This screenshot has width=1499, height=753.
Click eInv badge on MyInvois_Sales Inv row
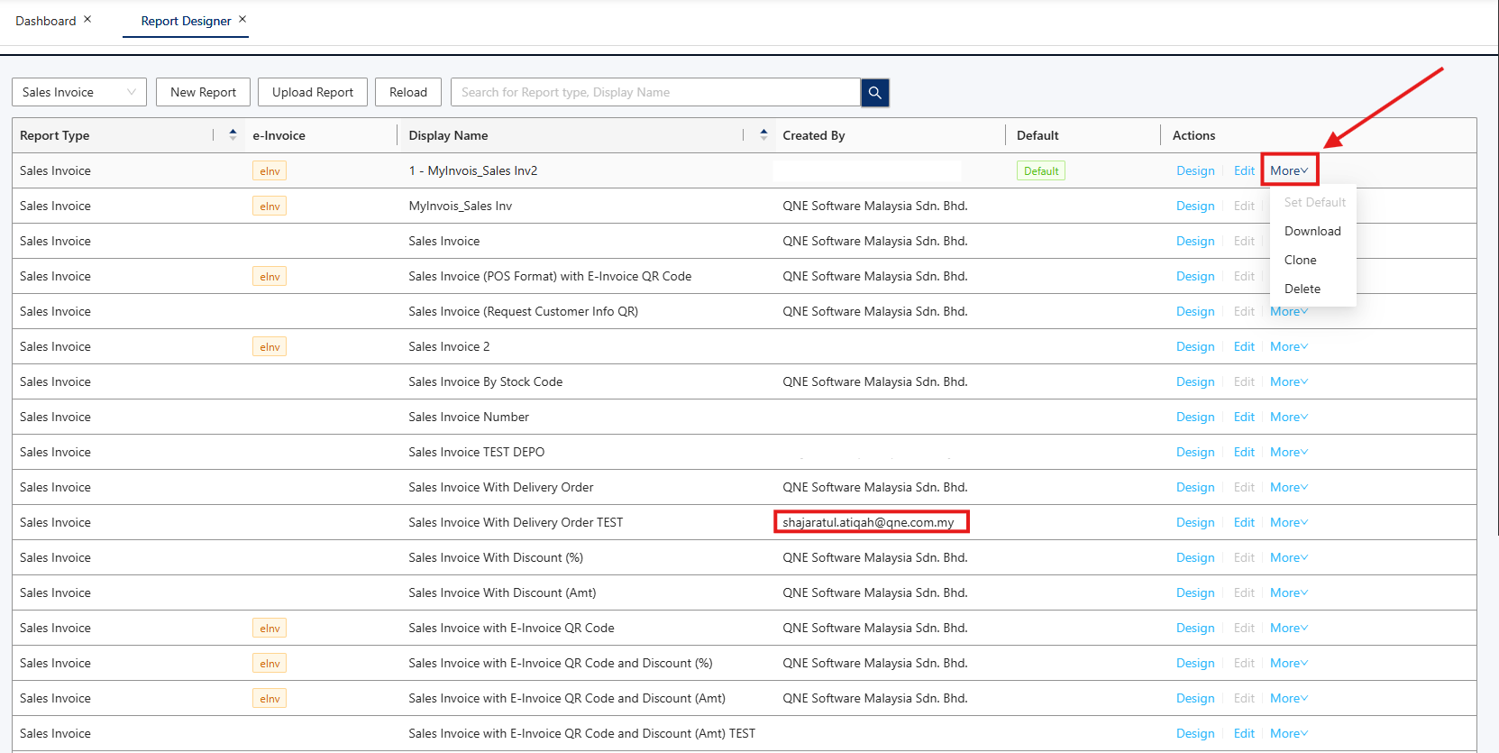click(270, 207)
